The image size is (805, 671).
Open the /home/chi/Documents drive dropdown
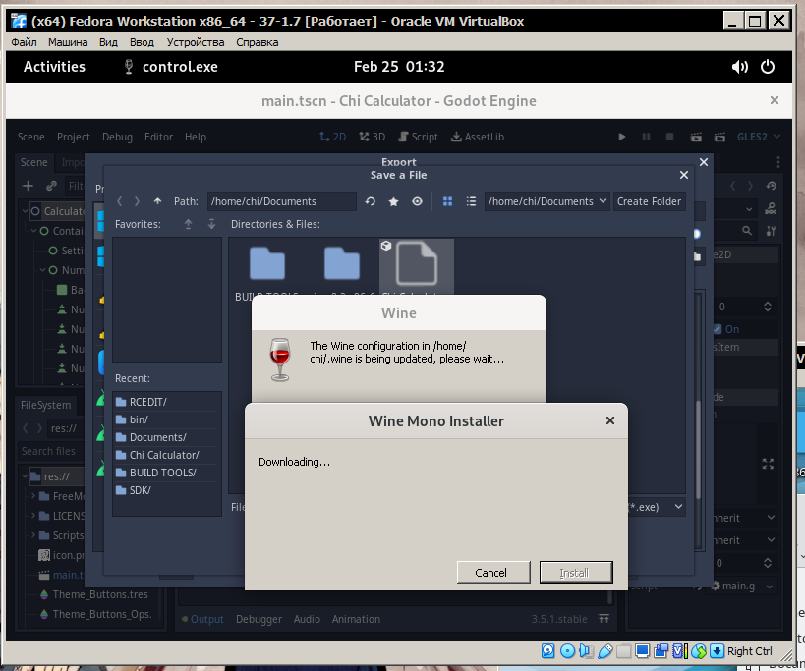(547, 201)
